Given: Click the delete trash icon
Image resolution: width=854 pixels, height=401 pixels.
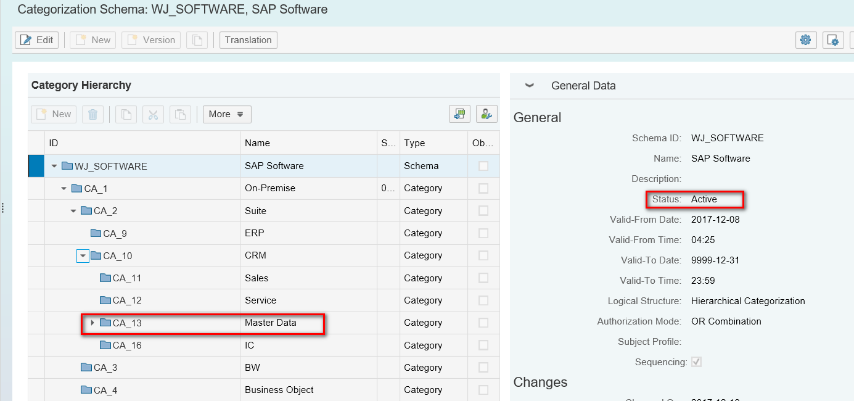Looking at the screenshot, I should tap(92, 114).
